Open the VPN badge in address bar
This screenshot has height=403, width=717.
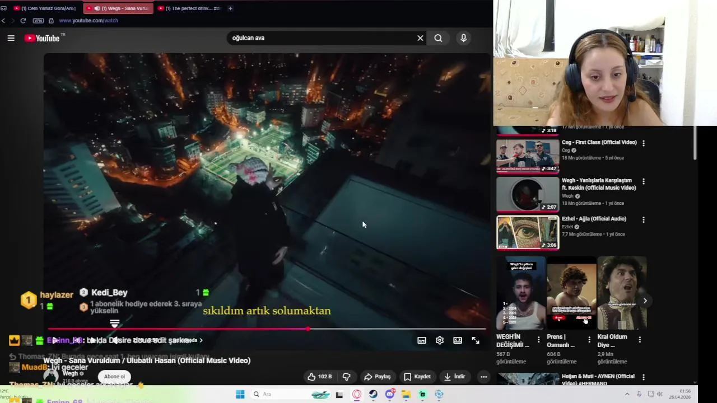pyautogui.click(x=38, y=21)
